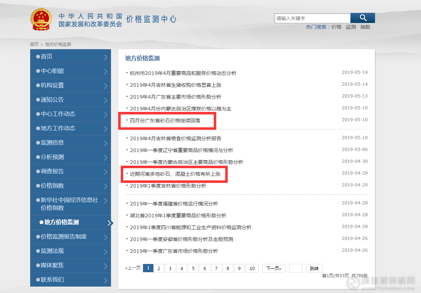Image resolution: width=421 pixels, height=293 pixels.
Task: Go to next page with 下一页
Action: [x=274, y=268]
